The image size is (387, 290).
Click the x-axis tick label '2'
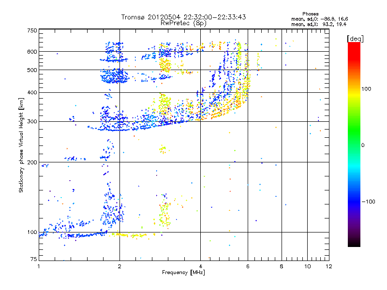tap(119, 266)
